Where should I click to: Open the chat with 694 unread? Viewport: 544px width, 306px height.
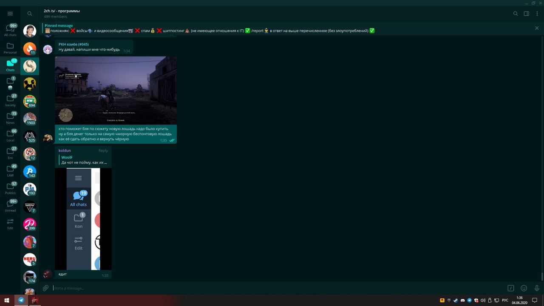coord(30,102)
